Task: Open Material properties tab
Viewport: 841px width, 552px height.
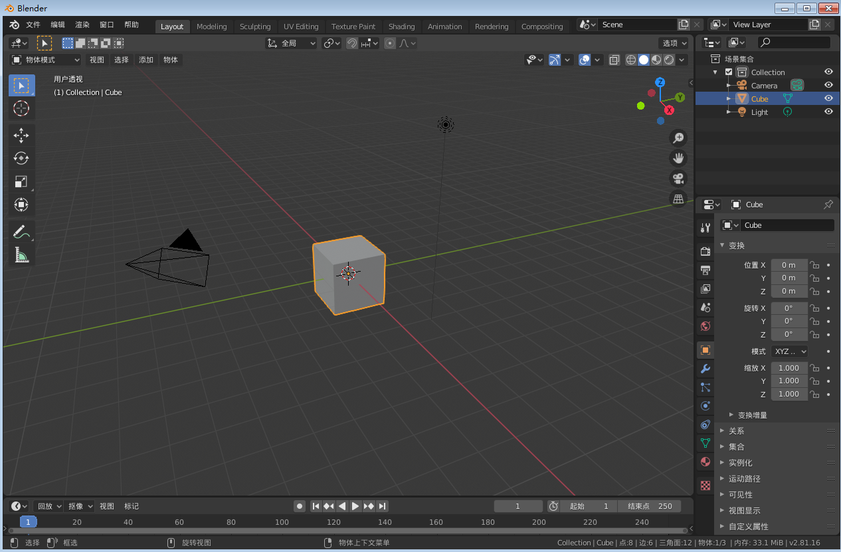Action: [x=705, y=462]
